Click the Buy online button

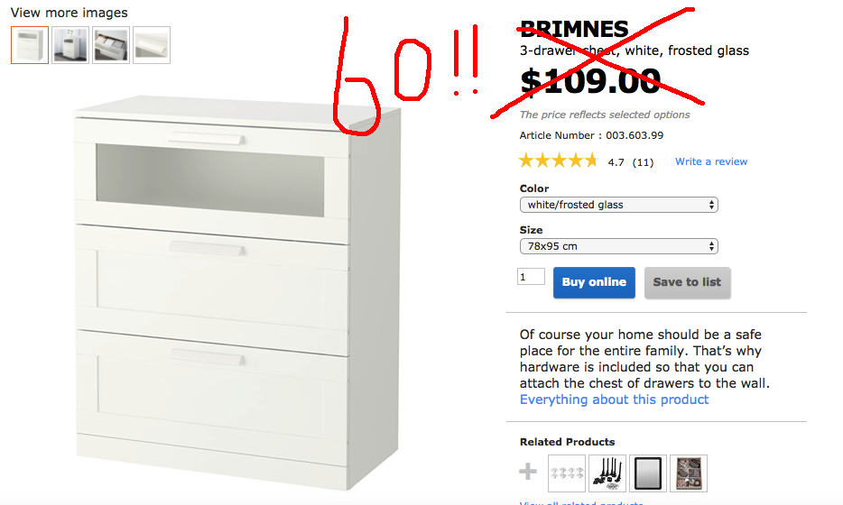(x=594, y=282)
